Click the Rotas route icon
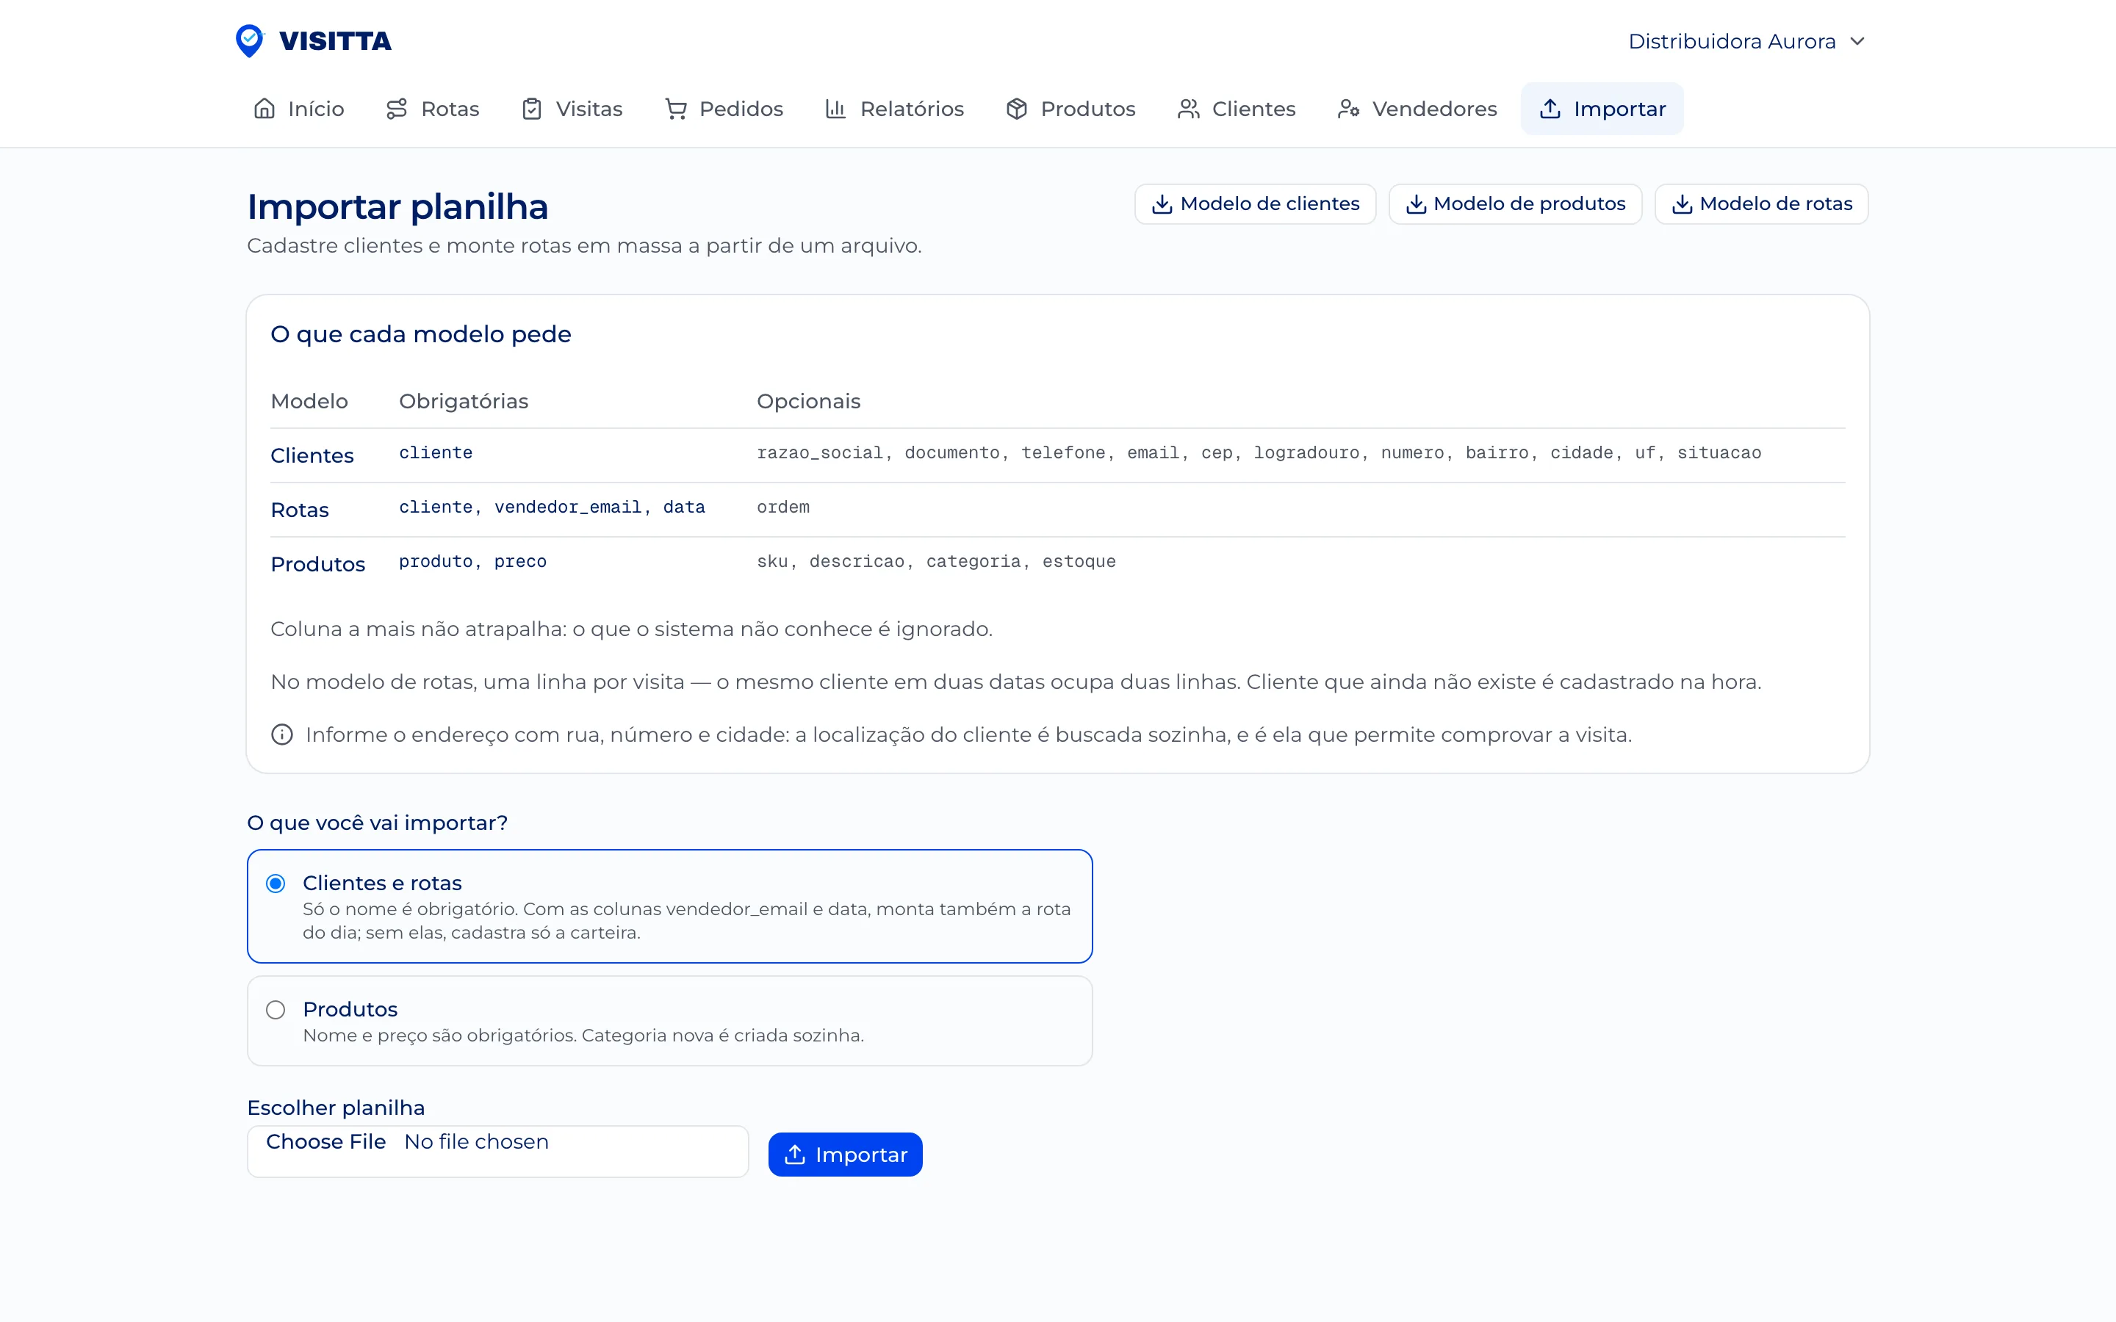Image resolution: width=2116 pixels, height=1322 pixels. [397, 109]
